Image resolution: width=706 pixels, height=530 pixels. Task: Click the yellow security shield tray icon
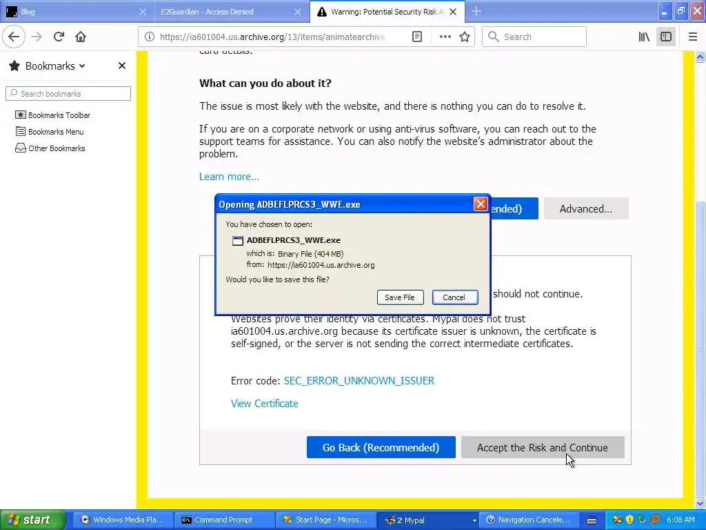point(630,520)
